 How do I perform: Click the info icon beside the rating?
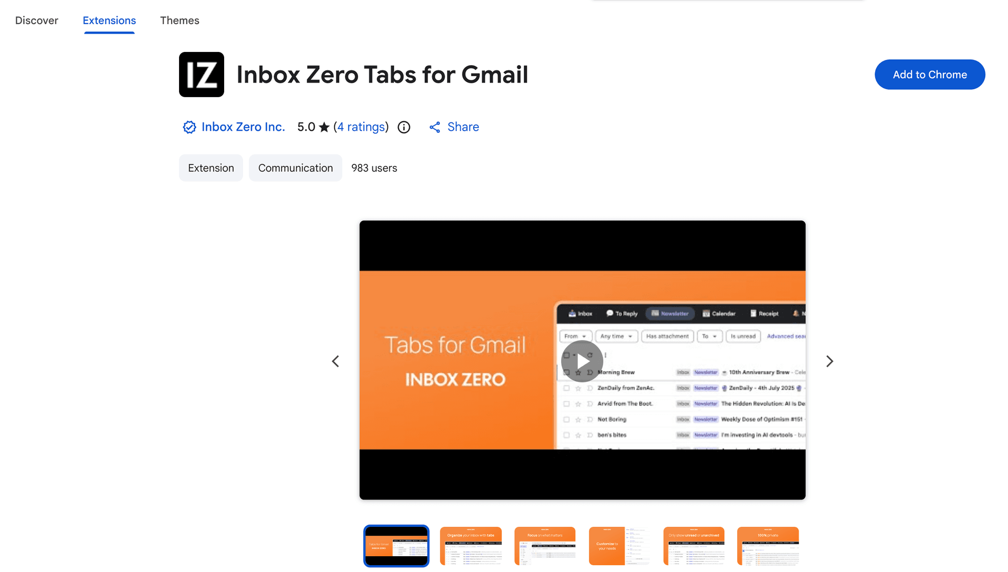404,127
